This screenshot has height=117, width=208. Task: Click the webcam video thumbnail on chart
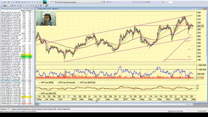(x=46, y=18)
